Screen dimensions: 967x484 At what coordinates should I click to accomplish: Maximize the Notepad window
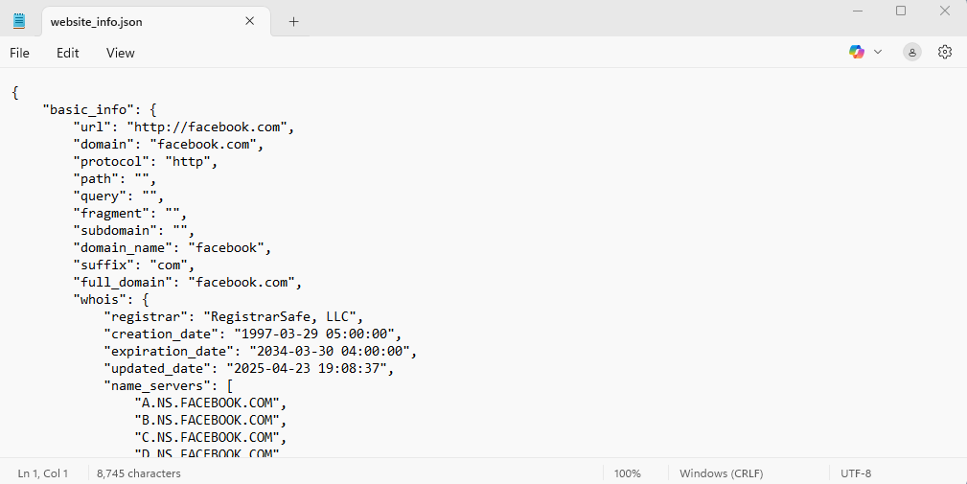point(901,11)
